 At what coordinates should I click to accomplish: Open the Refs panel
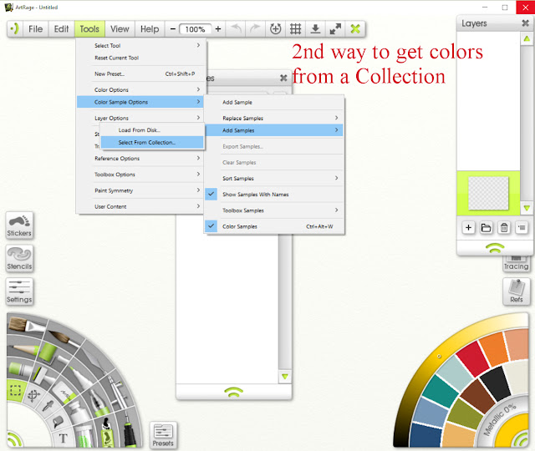517,291
